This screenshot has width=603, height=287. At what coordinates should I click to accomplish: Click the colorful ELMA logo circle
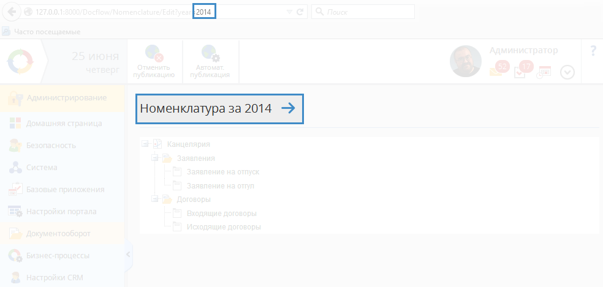(20, 62)
